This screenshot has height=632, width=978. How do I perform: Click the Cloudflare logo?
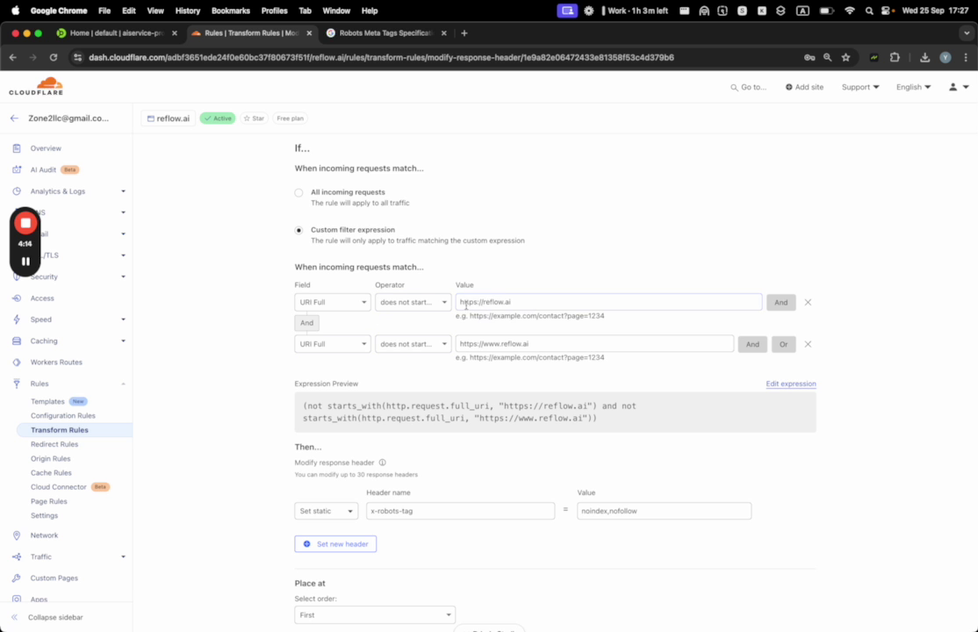[x=36, y=86]
